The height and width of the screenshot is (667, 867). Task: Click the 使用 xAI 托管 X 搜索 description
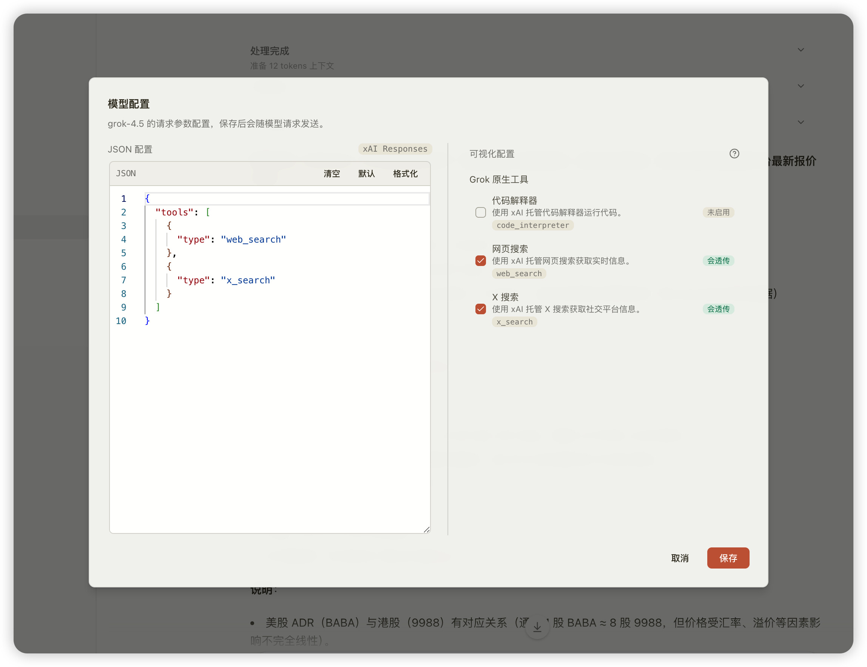(566, 309)
